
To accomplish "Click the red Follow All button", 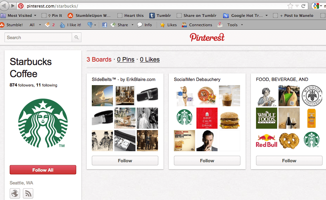I will click(43, 170).
